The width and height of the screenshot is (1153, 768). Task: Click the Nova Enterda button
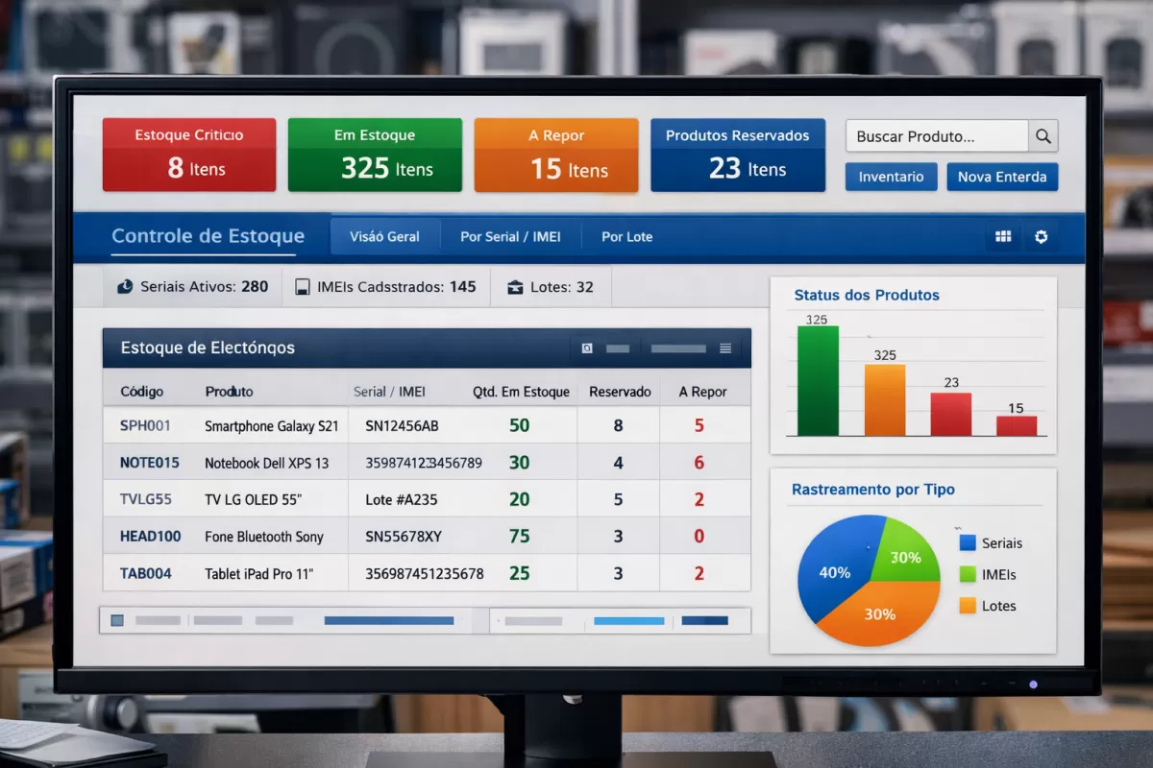1001,177
